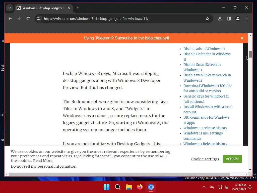Open Cookie settings
Image resolution: width=257 pixels, height=193 pixels.
(x=205, y=159)
